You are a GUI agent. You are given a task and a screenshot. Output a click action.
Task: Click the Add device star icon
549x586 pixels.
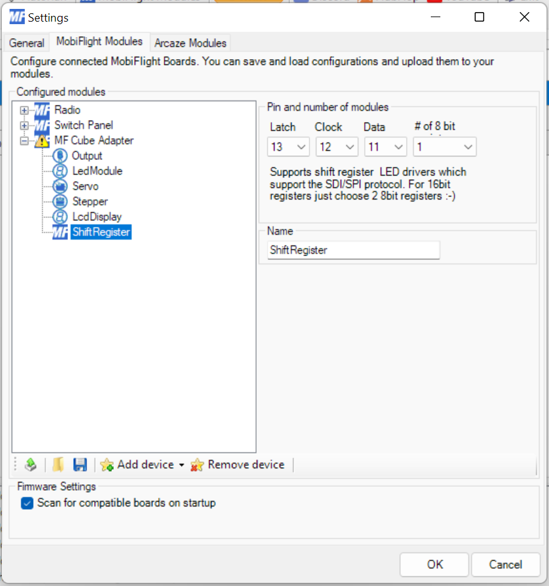pos(107,465)
